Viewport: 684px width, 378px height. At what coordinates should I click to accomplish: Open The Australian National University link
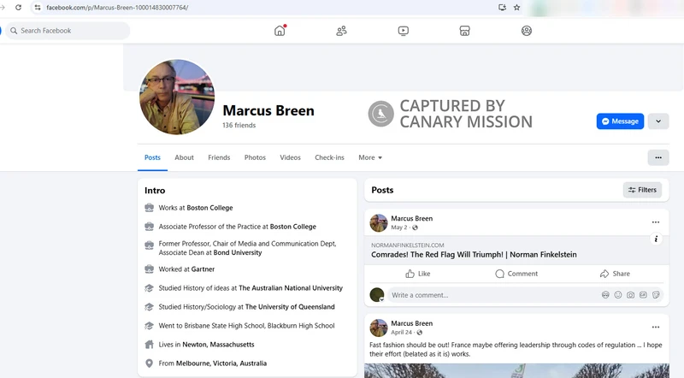tap(291, 288)
